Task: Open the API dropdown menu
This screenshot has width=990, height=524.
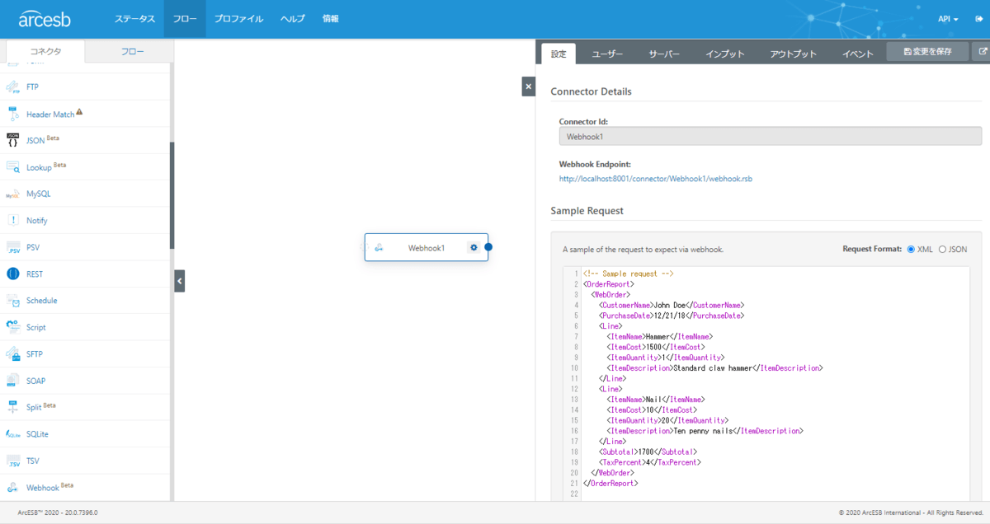Action: tap(948, 19)
